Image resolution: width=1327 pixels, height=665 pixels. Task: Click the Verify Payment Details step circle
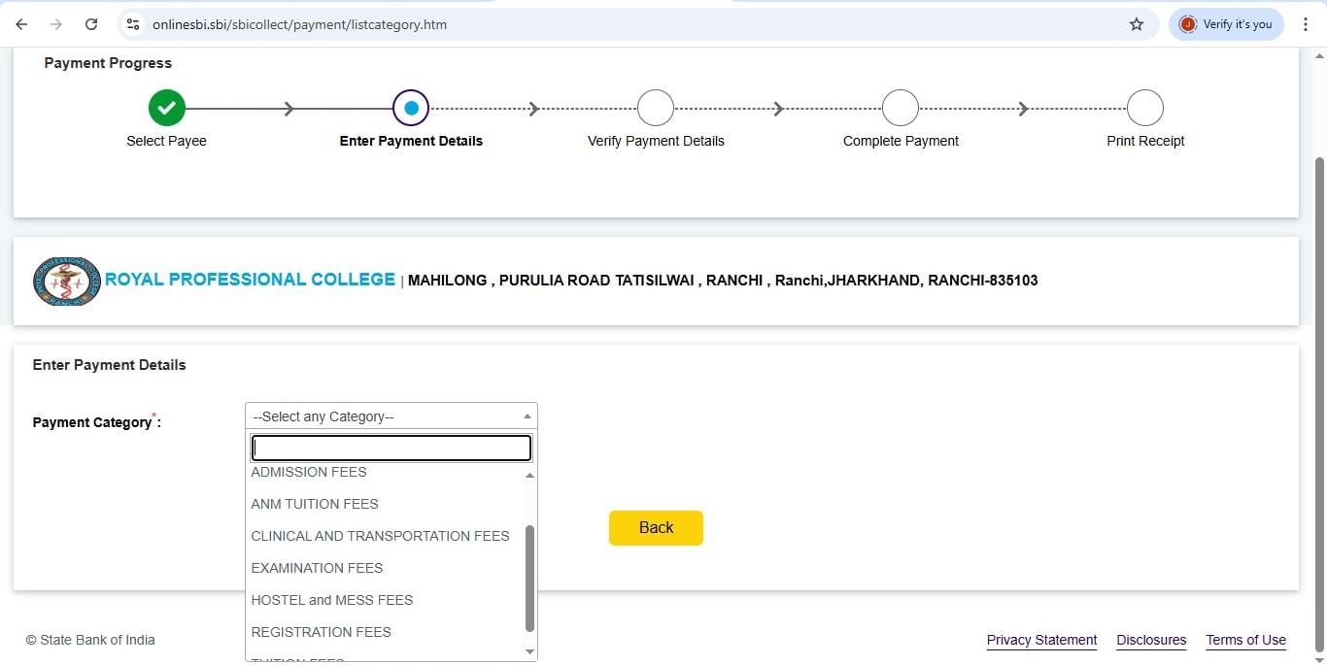click(656, 108)
